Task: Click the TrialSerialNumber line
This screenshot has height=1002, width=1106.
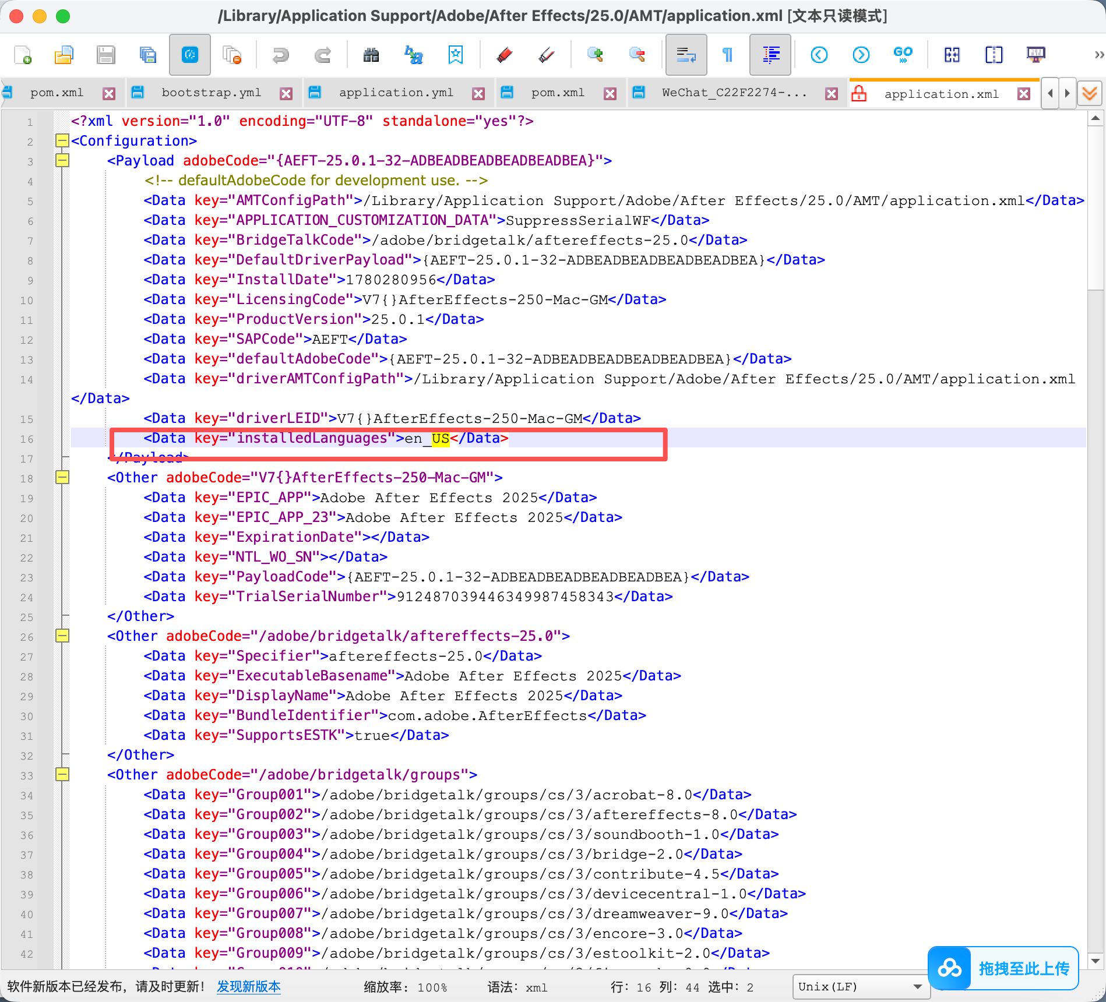Action: point(408,597)
